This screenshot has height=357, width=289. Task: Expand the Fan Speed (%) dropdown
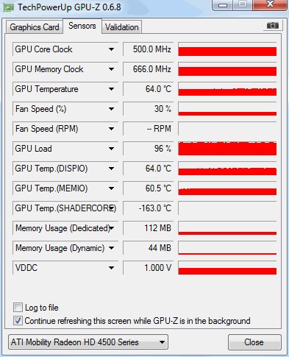click(x=111, y=109)
